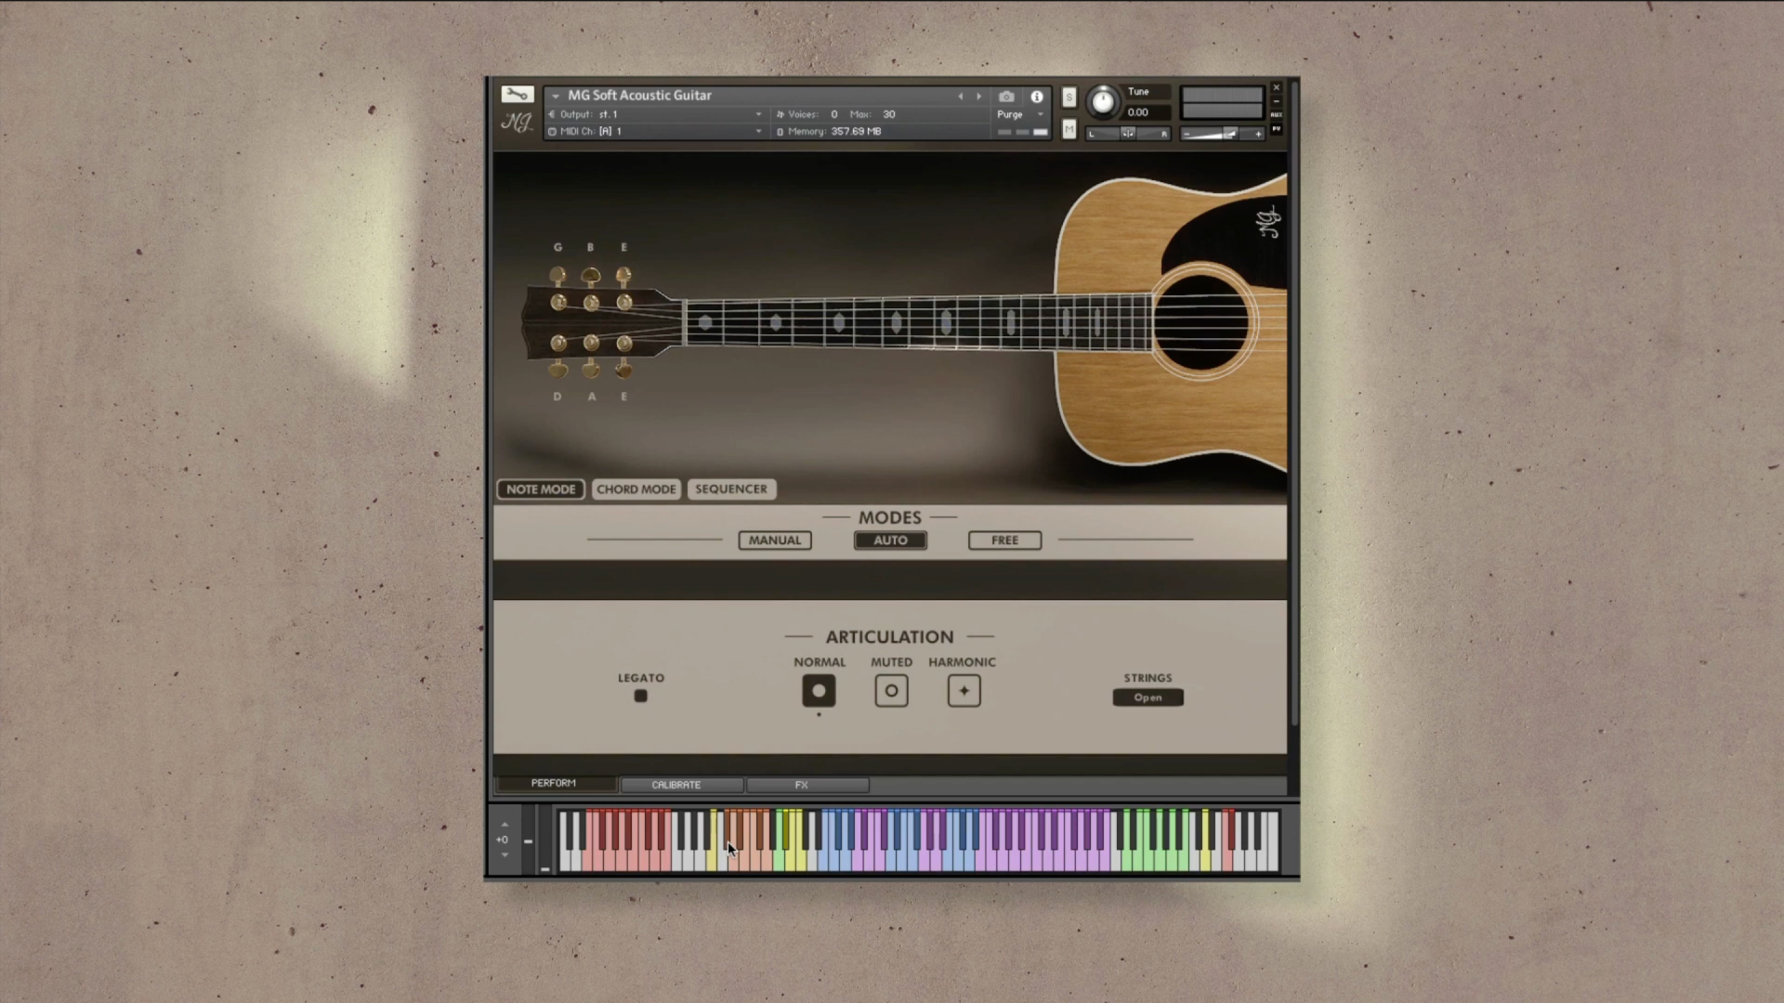The height and width of the screenshot is (1003, 1784).
Task: Select the CHORD MODE tab
Action: point(636,488)
